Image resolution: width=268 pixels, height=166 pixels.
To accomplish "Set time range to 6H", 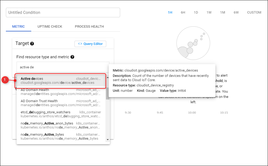I will (x=183, y=13).
